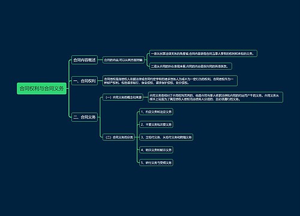Select the 二、合同义务 node
Screen dimensions: 300x216
[x=85, y=117]
